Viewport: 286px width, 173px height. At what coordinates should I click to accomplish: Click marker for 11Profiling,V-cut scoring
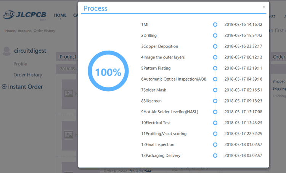pos(215,134)
